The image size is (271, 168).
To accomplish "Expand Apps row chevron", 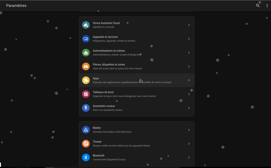I will click(x=189, y=80).
